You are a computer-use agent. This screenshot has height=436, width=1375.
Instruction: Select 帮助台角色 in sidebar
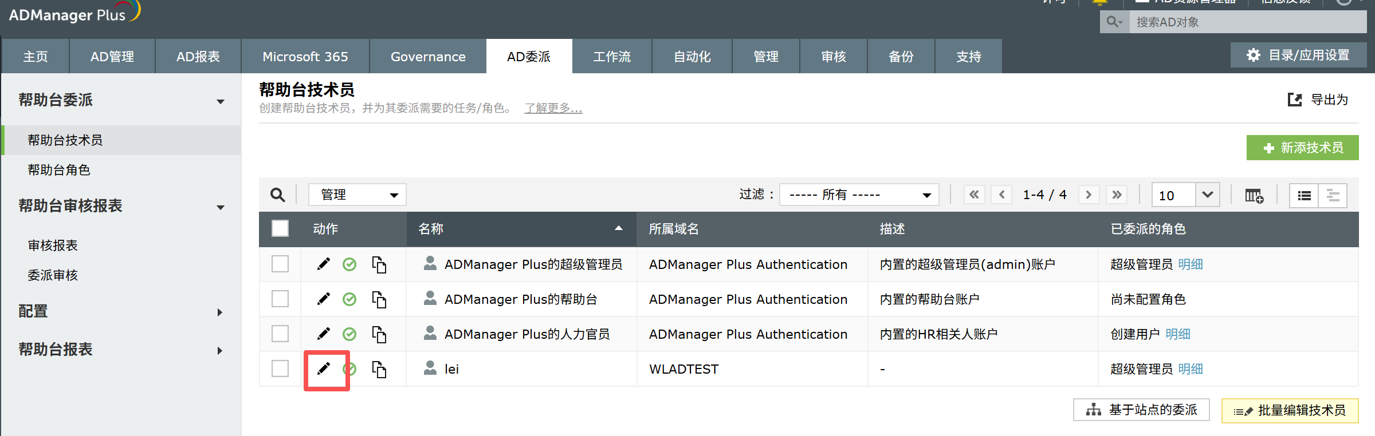[x=59, y=169]
